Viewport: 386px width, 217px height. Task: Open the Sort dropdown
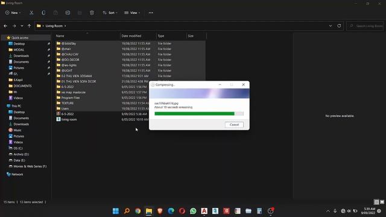[110, 13]
